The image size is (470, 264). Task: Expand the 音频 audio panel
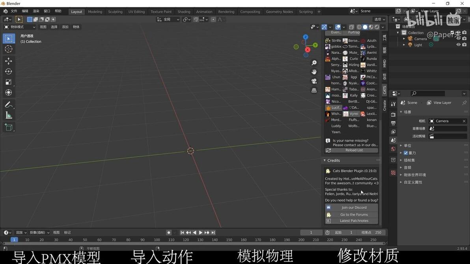401,168
